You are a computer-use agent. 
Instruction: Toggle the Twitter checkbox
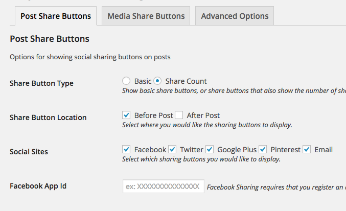172,150
